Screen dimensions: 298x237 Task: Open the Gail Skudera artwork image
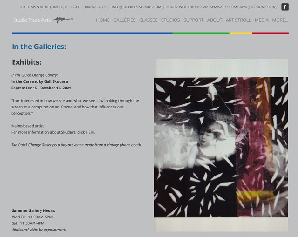[x=221, y=145]
